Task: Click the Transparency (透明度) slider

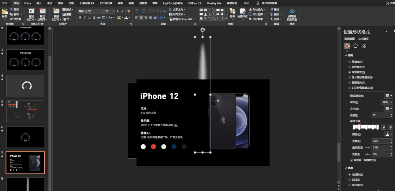Action: 367,148
